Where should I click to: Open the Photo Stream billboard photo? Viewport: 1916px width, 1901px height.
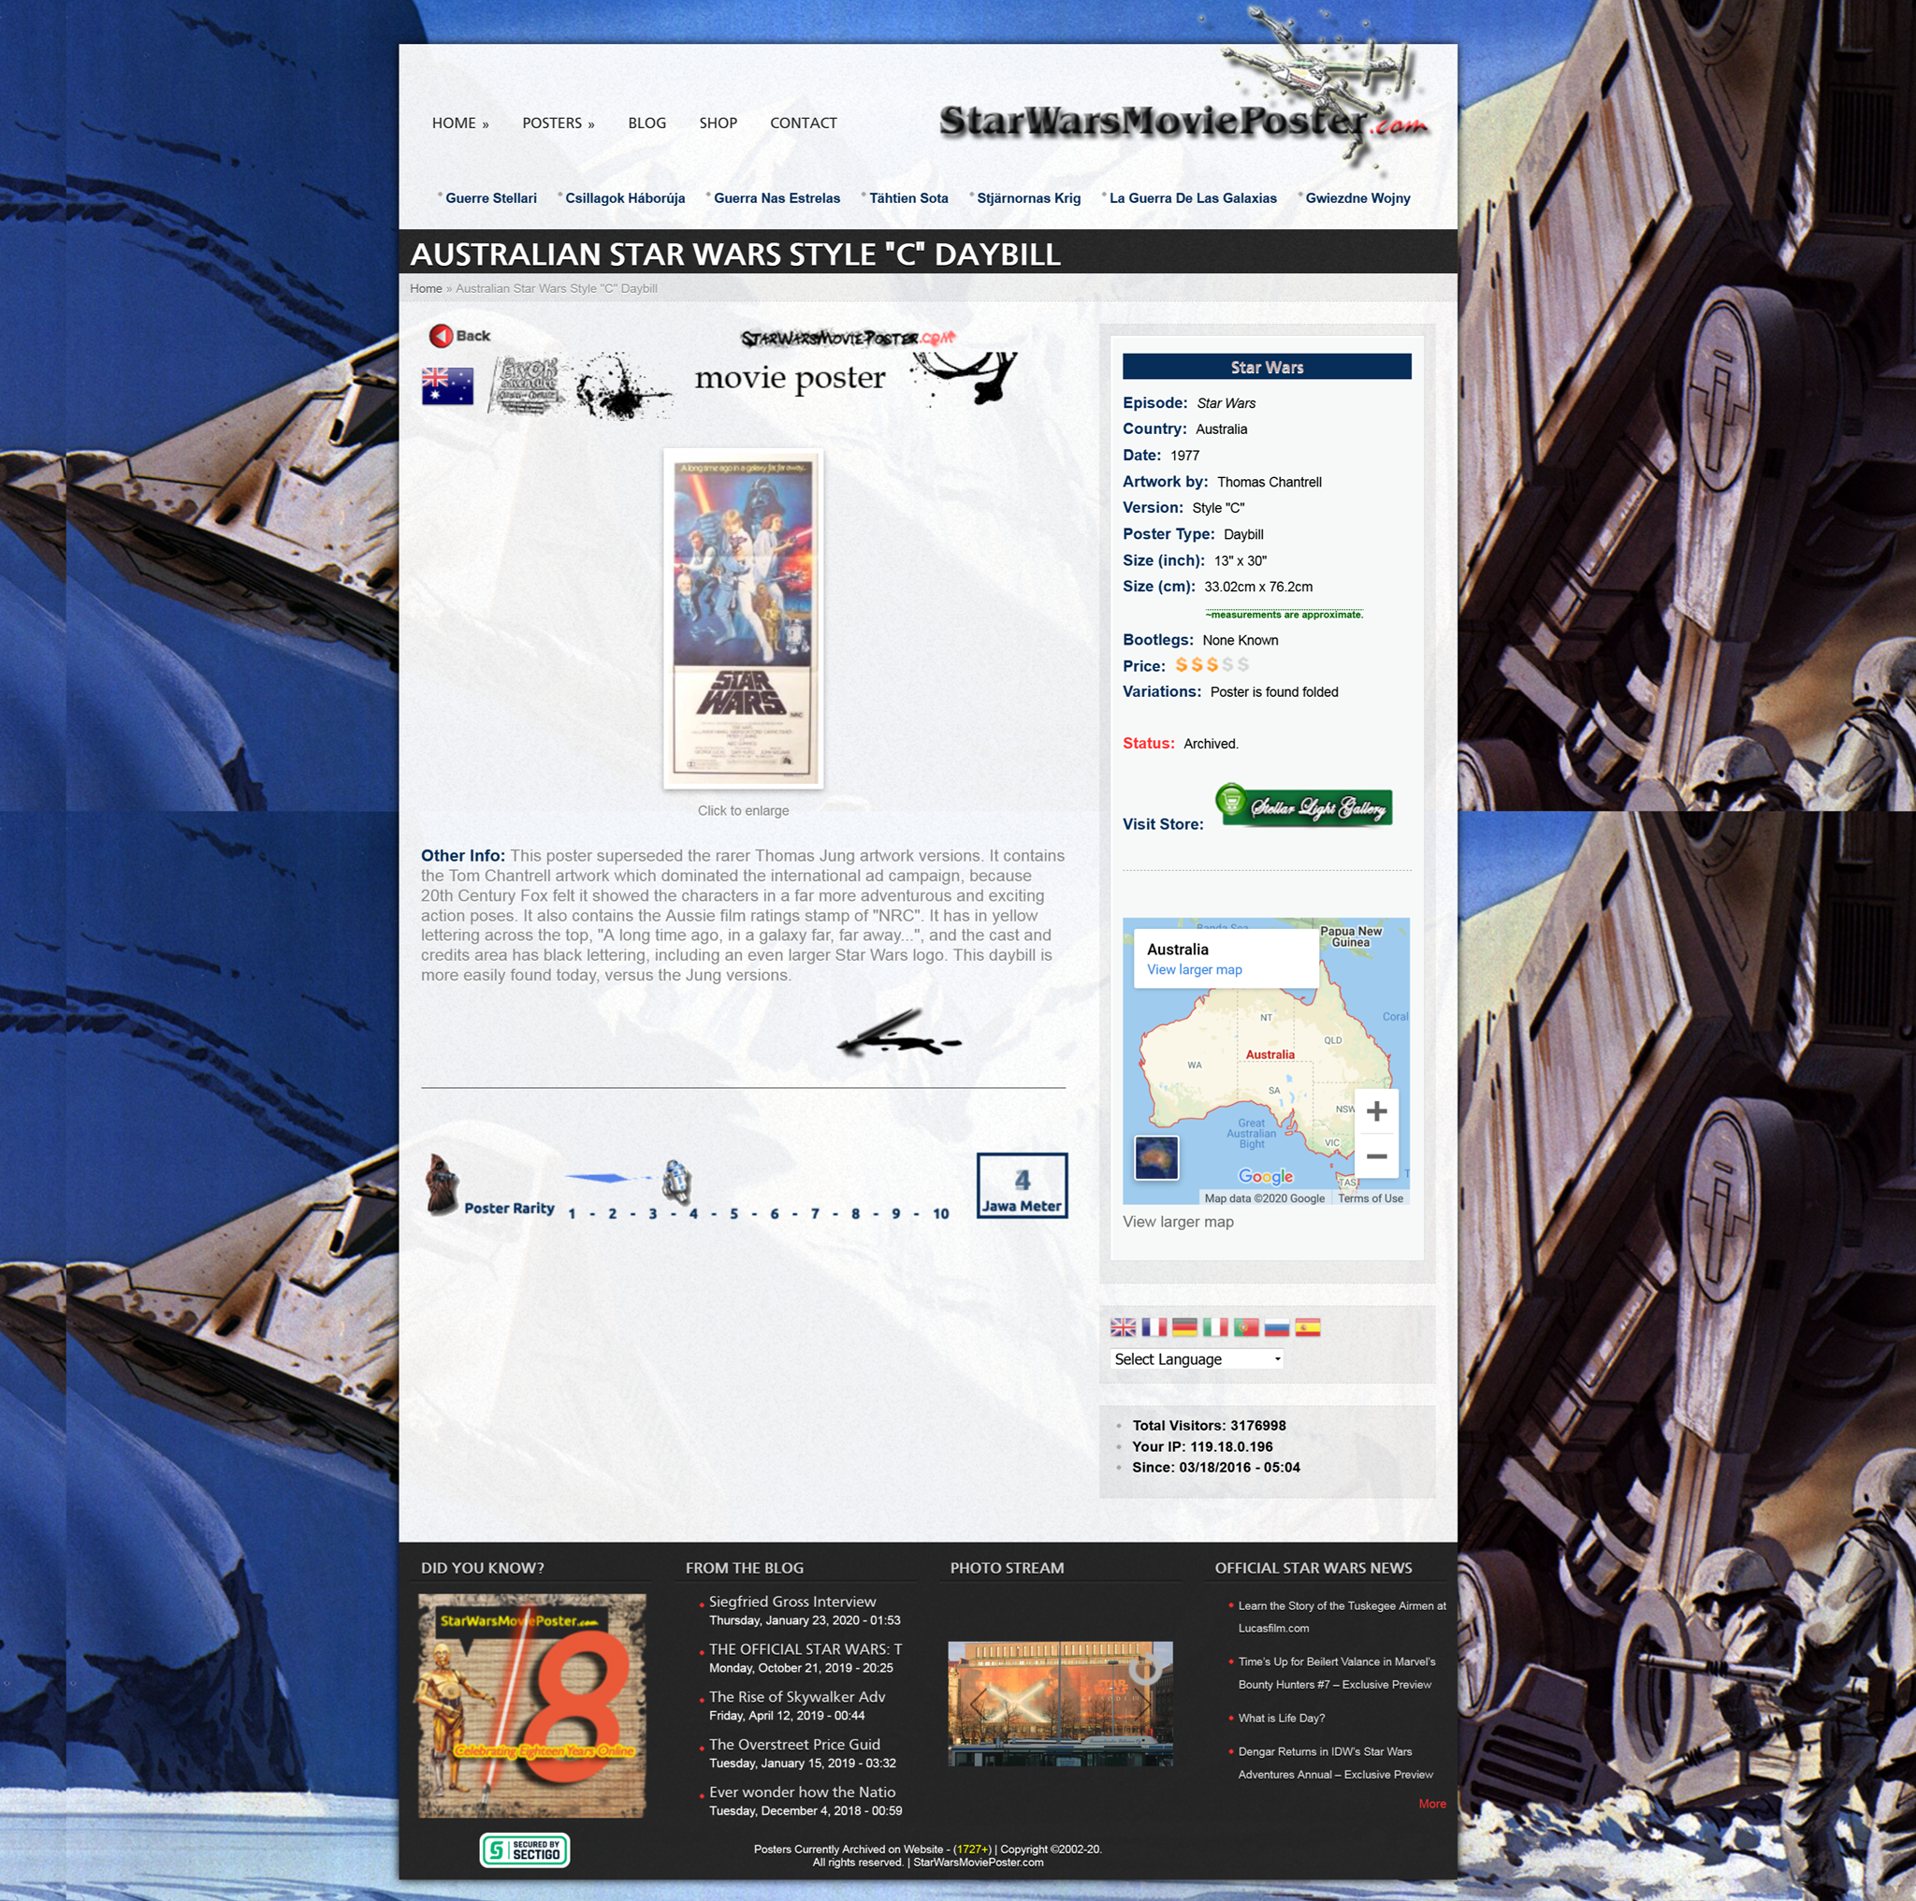coord(1060,1703)
